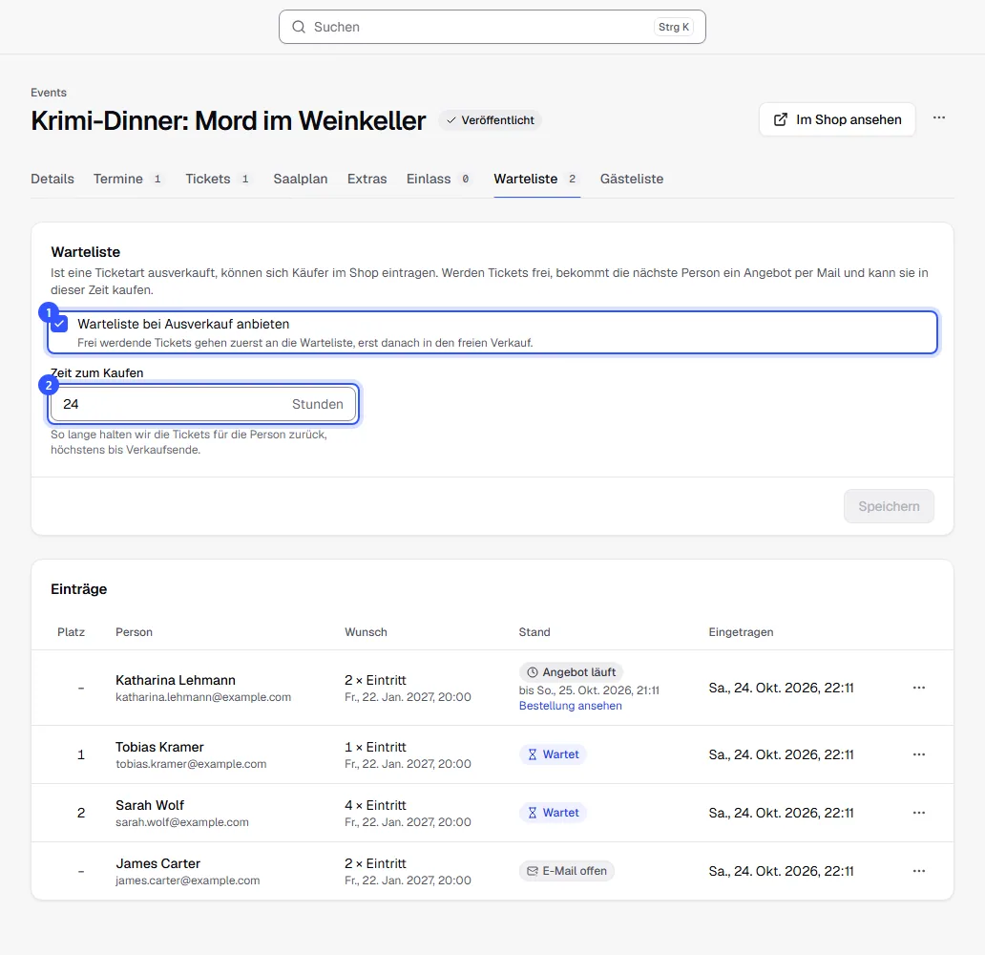
Task: Click the Zeit zum Kaufen hours field
Action: tap(203, 404)
